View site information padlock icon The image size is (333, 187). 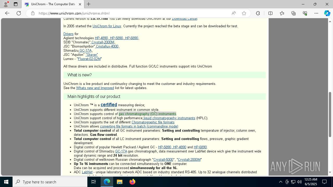pos(33,13)
